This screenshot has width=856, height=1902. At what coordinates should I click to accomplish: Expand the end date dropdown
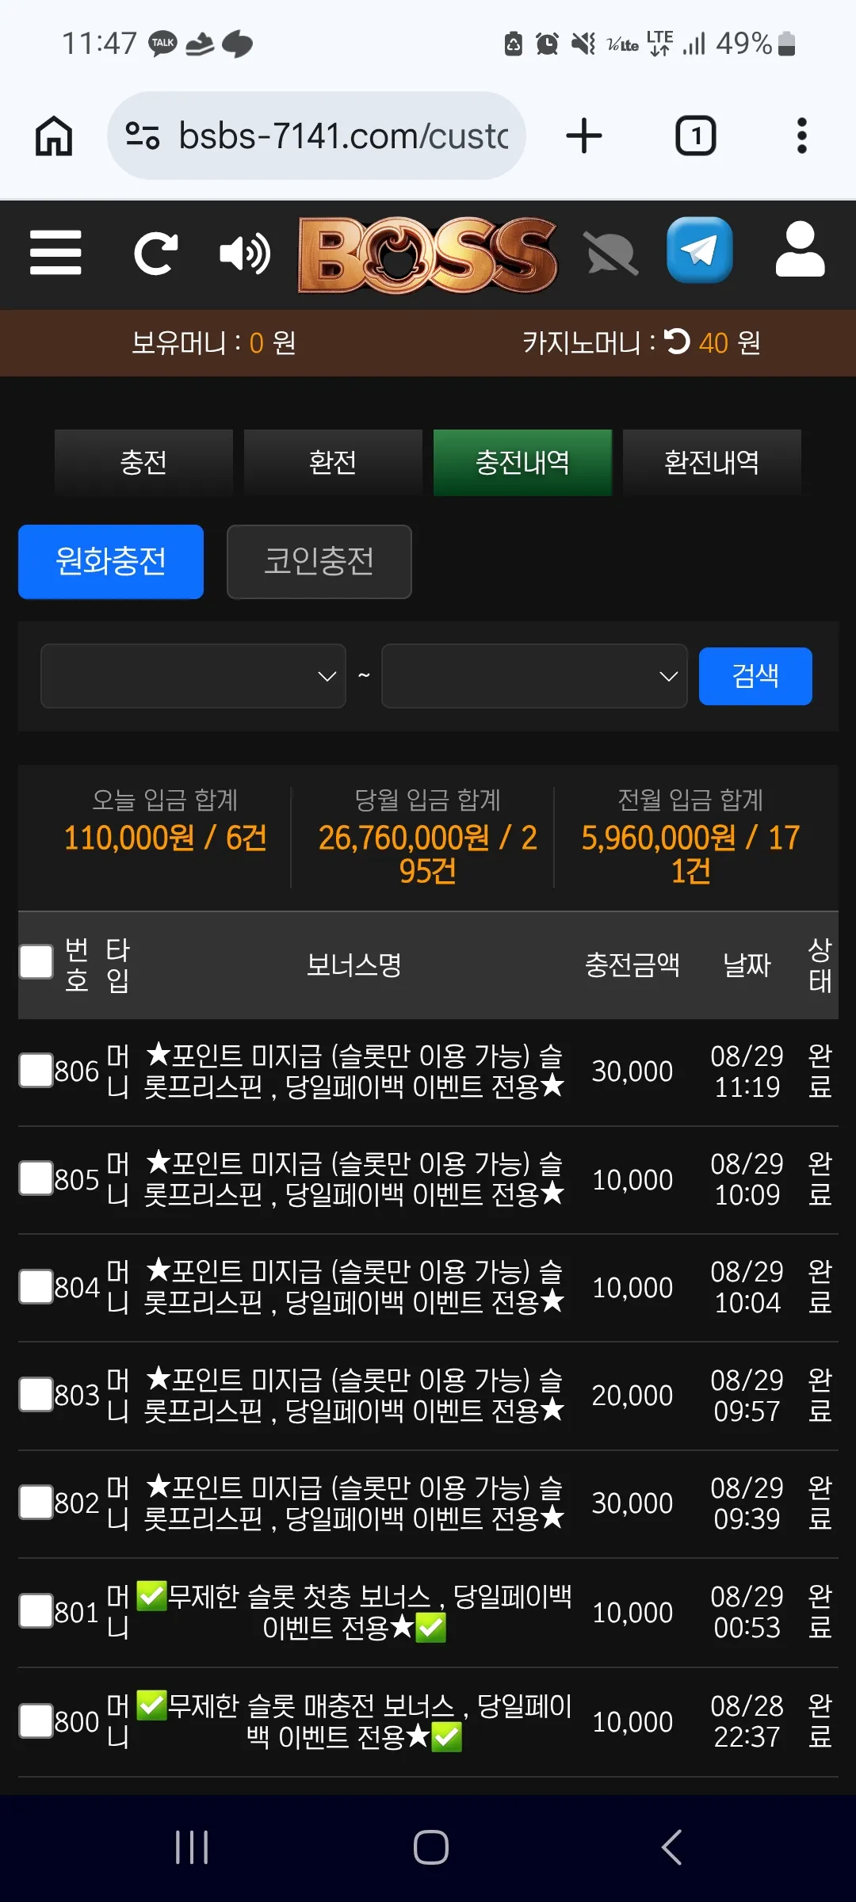pos(534,676)
